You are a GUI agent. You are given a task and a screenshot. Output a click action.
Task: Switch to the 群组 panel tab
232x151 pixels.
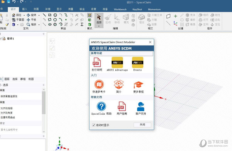click(23, 79)
